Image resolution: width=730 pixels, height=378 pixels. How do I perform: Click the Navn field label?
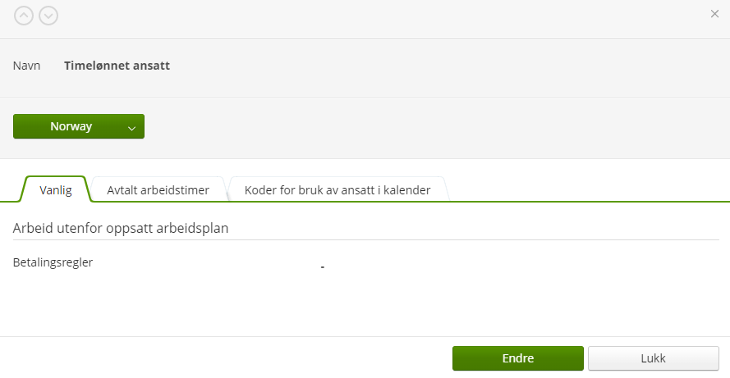(26, 66)
